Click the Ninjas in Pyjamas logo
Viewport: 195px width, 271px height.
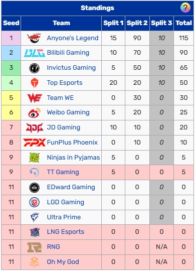[x=35, y=158]
